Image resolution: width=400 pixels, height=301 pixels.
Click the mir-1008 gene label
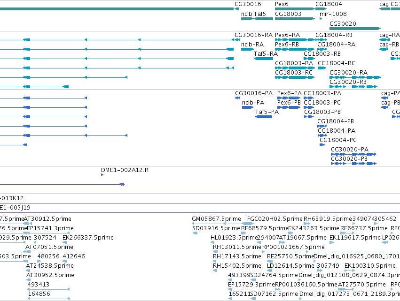[333, 14]
